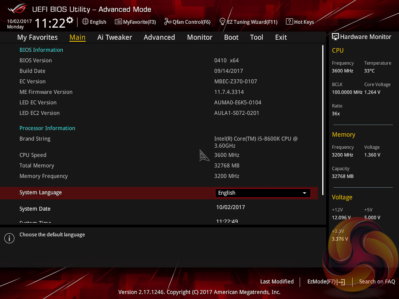
Task: Go to the Monitor tab
Action: (199, 37)
